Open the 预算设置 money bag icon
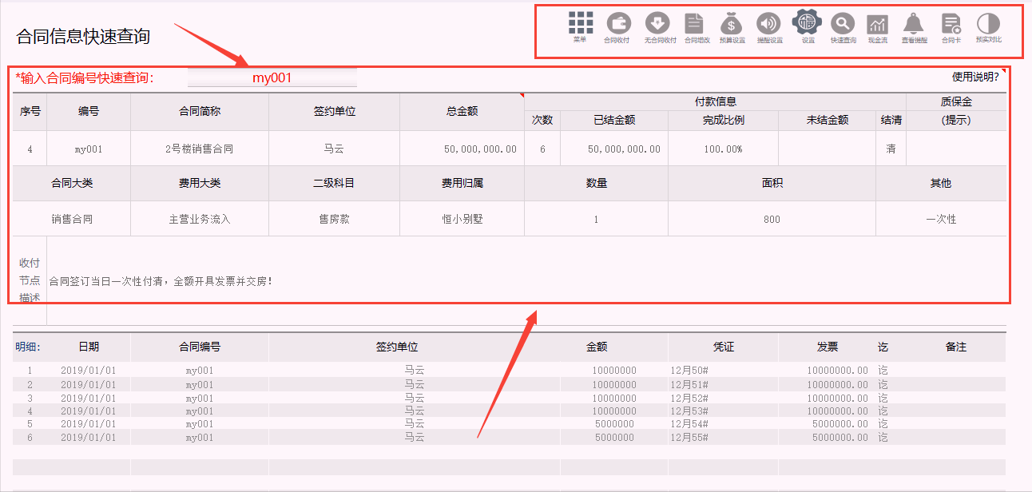The image size is (1032, 492). pyautogui.click(x=732, y=24)
